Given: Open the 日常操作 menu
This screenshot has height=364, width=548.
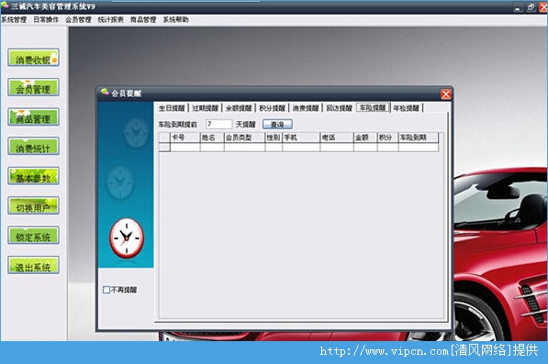Looking at the screenshot, I should pos(46,19).
